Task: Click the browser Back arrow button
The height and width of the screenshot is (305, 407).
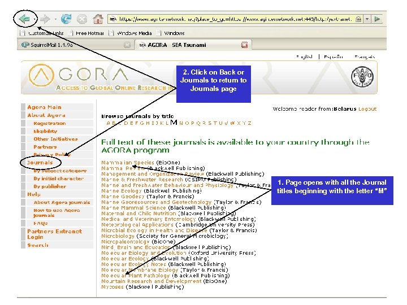Action: (24, 19)
